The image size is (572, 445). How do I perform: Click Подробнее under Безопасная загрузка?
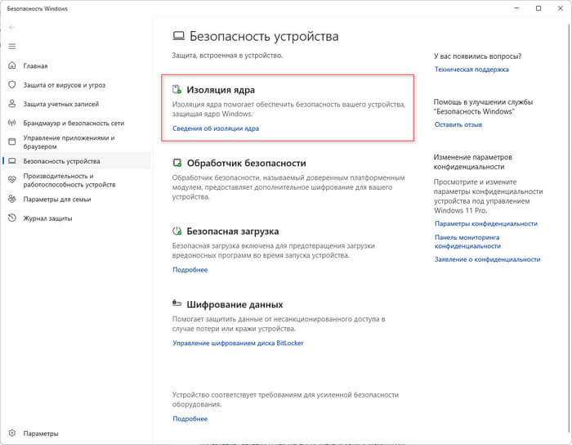click(190, 270)
